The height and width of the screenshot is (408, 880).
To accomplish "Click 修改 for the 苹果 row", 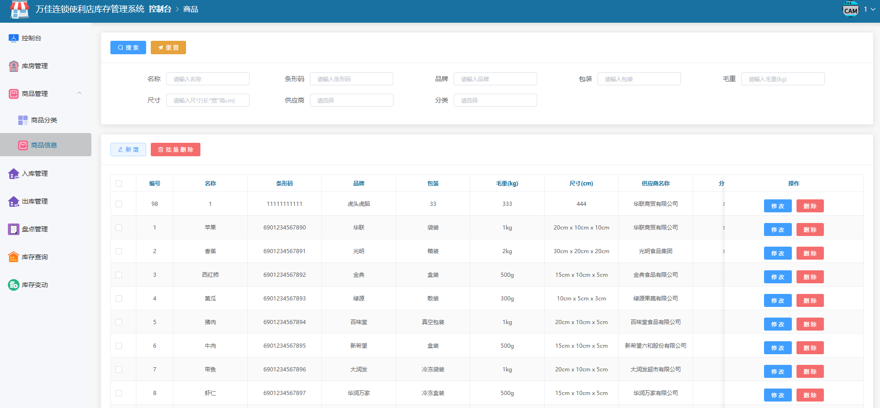I will click(777, 229).
